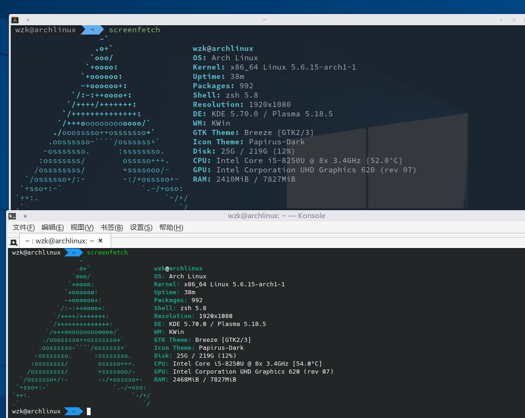Click the pin dot in the Konsole title bar
This screenshot has width=525, height=418.
25,216
